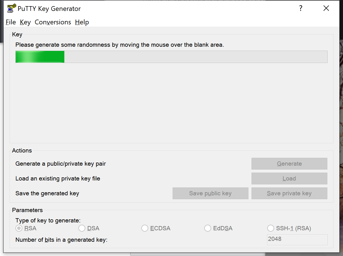Click the Save private key button
The width and height of the screenshot is (343, 256).
click(x=289, y=193)
